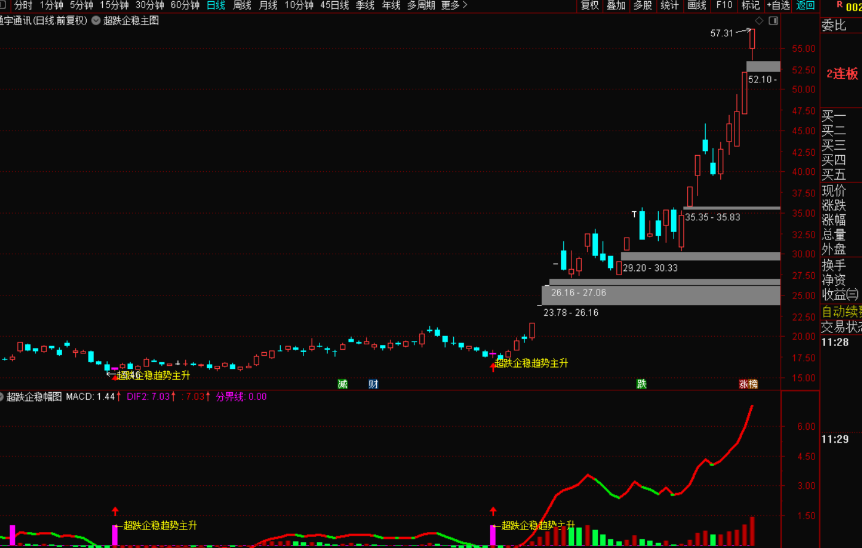Click the diamond marker icon above the chart

[x=759, y=21]
